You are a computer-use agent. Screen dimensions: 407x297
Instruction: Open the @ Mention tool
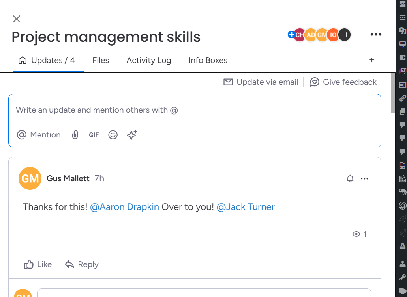tap(39, 135)
